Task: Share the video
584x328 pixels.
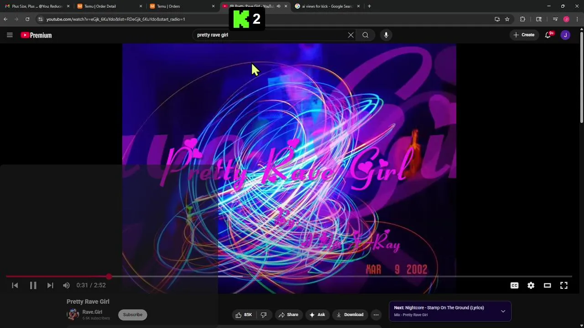Action: (x=288, y=315)
